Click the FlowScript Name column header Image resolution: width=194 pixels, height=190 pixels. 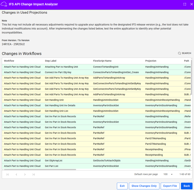tap(102, 61)
